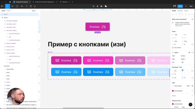Select the Move tool

(7, 6)
